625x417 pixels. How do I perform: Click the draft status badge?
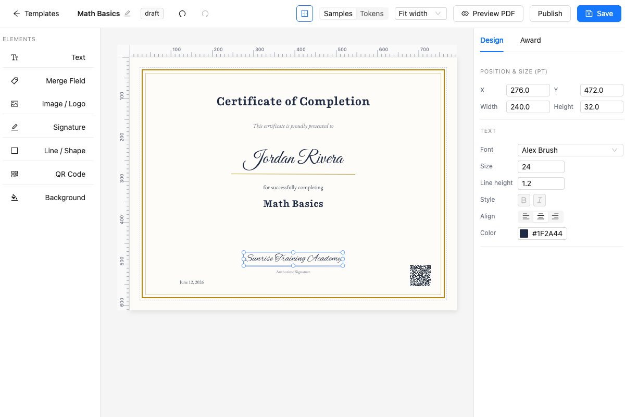(152, 14)
